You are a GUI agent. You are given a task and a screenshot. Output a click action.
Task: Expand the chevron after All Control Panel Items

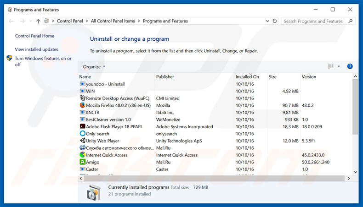coord(139,21)
